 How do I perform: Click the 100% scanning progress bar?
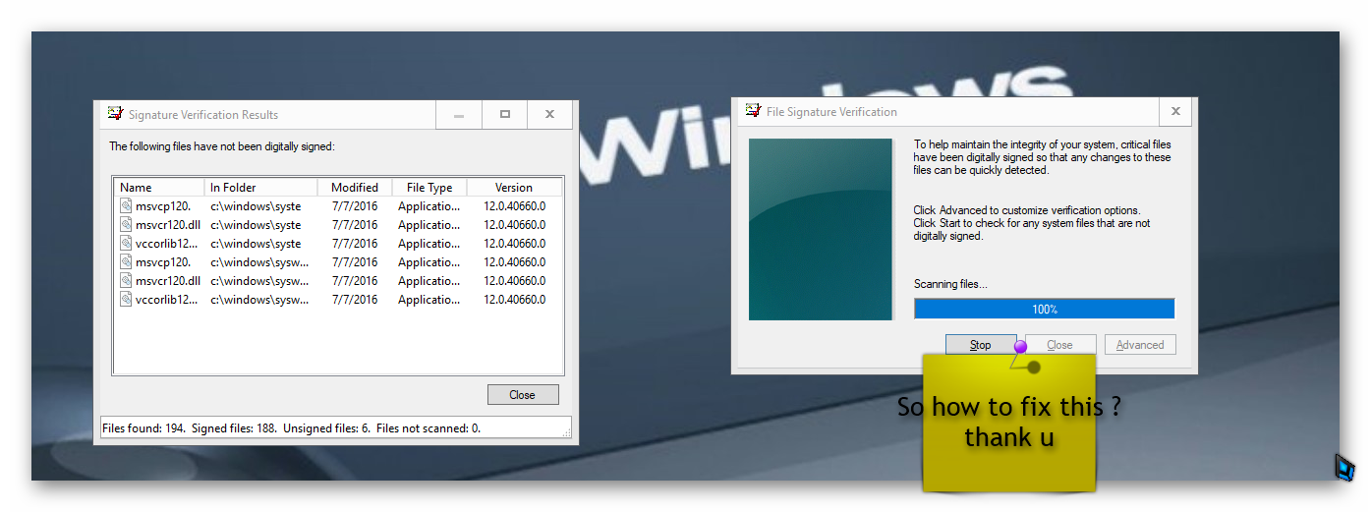pyautogui.click(x=1044, y=309)
